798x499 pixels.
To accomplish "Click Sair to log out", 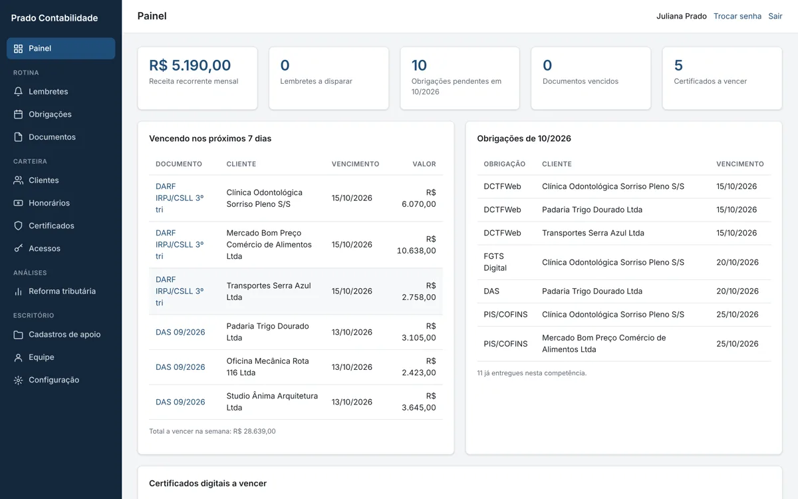I will [x=775, y=16].
